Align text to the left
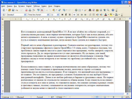This screenshot has height=99, width=132. coord(74,15)
